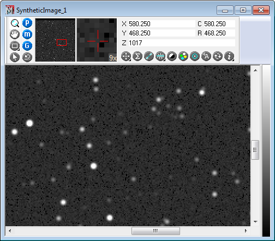The height and width of the screenshot is (241, 275).
Task: Open the crosshair centroid tool dropdown
Action: click(x=126, y=56)
